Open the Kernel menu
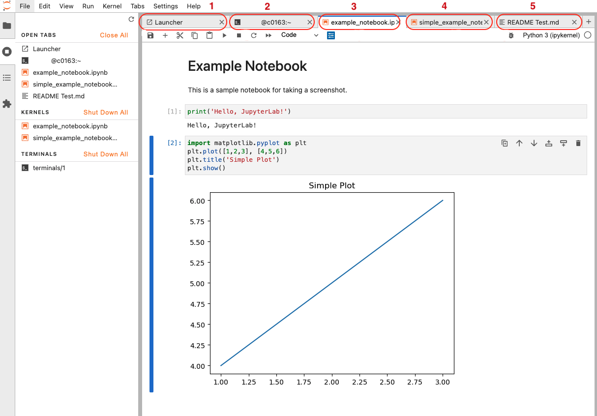The image size is (597, 416). point(112,6)
